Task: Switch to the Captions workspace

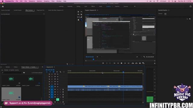Action: [117, 6]
